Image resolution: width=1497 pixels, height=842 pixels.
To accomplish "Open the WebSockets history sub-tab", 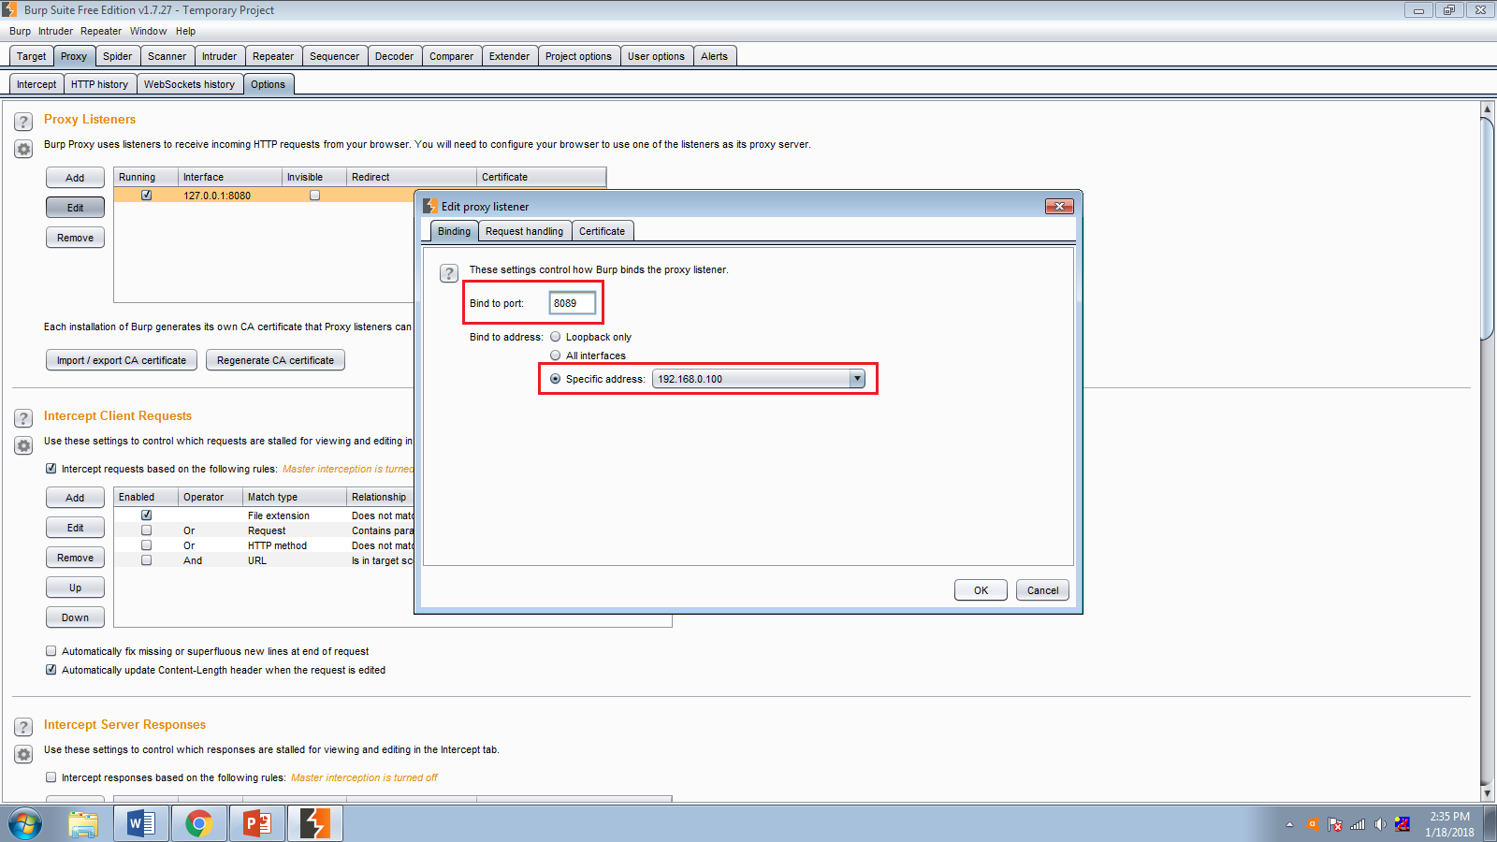I will pos(189,84).
